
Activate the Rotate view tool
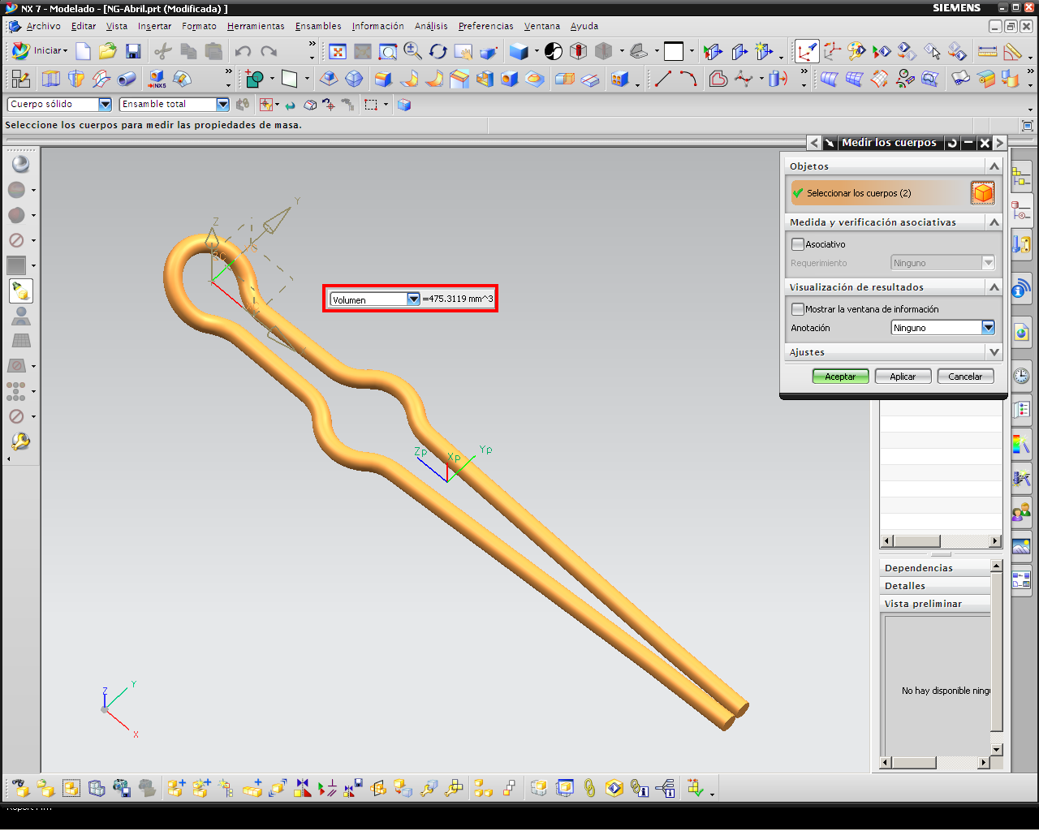click(438, 52)
